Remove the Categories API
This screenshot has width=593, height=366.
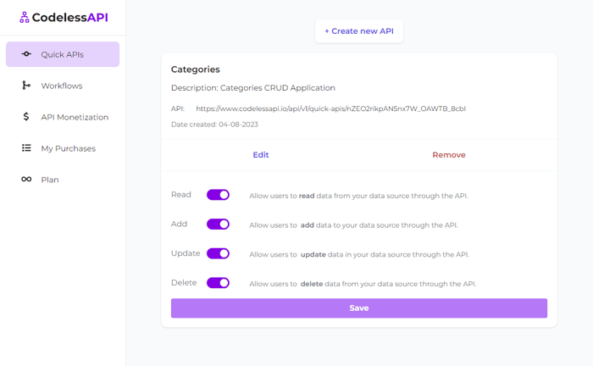449,155
